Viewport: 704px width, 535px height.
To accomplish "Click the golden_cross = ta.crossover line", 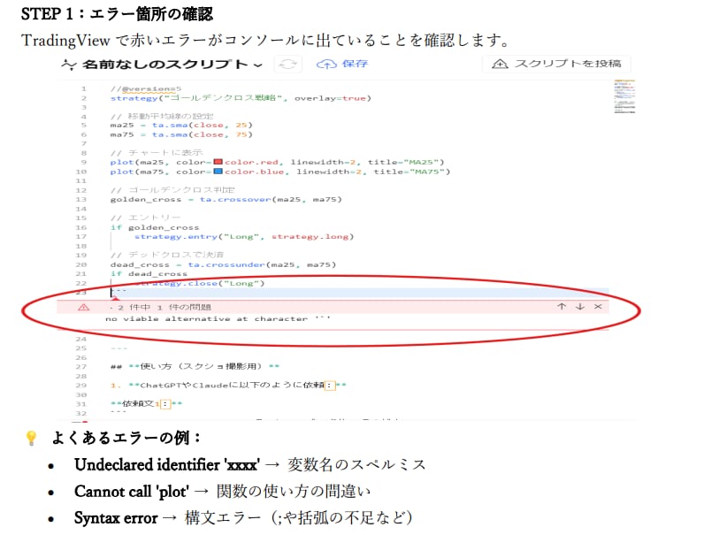I will (226, 199).
